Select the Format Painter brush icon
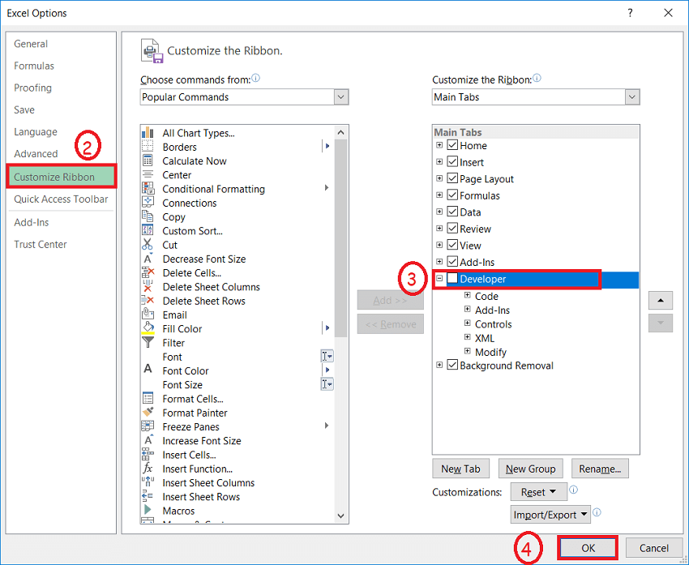 click(148, 413)
